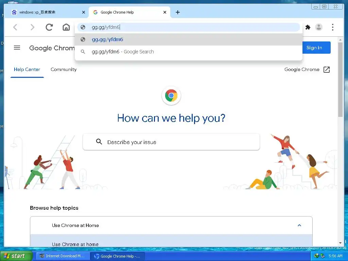Click the Sign in button
Screen dimensions: 348x261
point(316,48)
